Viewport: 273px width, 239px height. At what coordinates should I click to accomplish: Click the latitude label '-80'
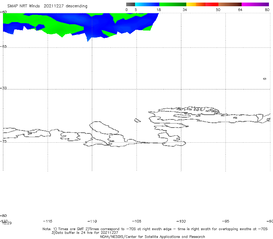pyautogui.click(x=3, y=215)
